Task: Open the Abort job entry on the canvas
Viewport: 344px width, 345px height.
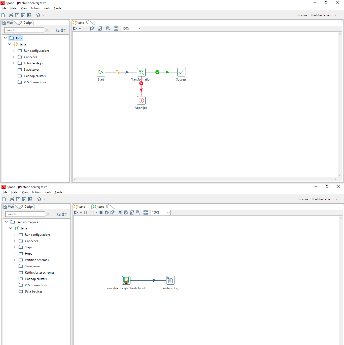Action: [x=141, y=100]
